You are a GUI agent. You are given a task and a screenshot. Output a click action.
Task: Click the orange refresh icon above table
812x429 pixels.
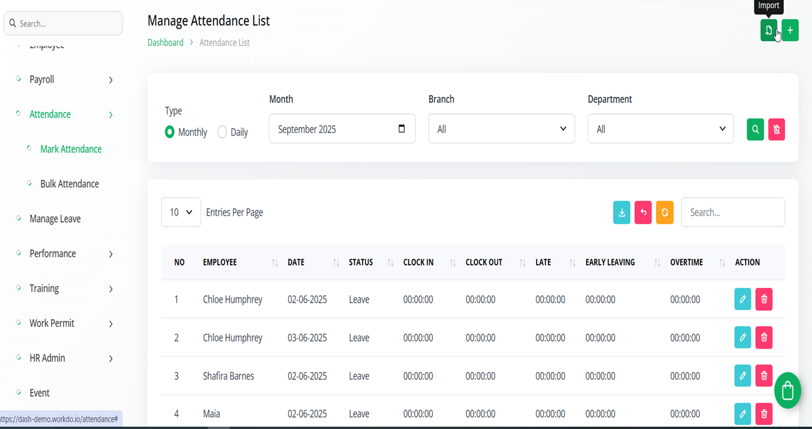click(x=664, y=213)
